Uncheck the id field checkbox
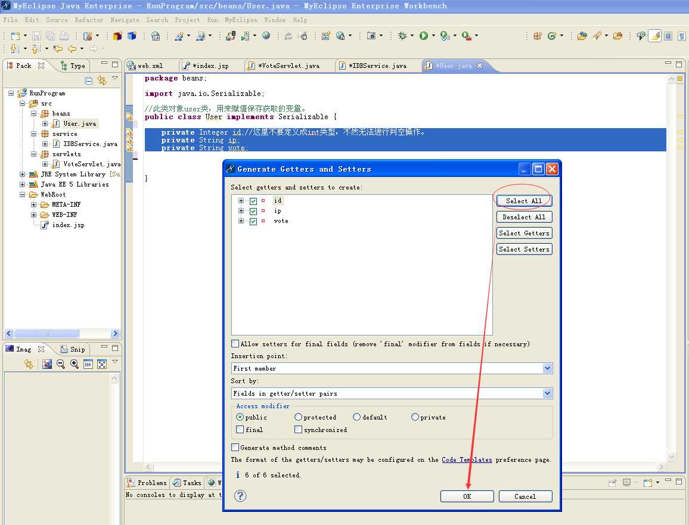This screenshot has height=525, width=689. 253,201
